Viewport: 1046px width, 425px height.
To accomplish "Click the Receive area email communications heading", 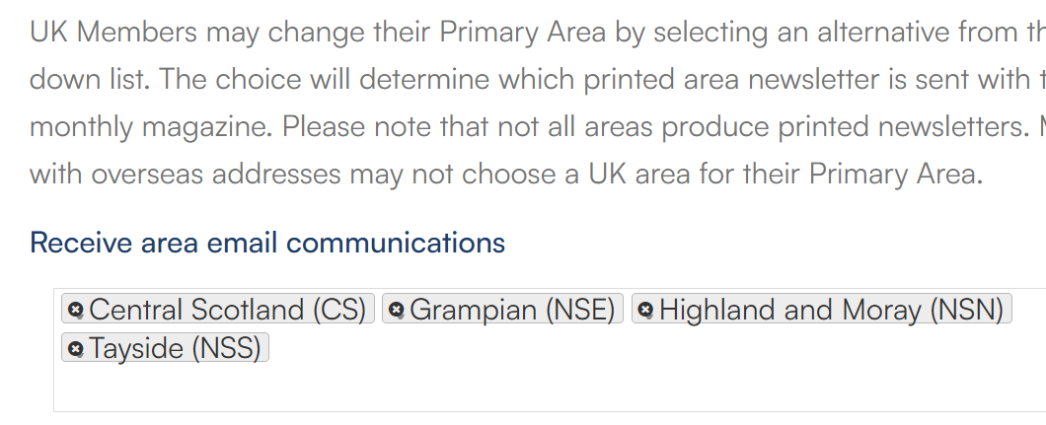I will point(267,243).
